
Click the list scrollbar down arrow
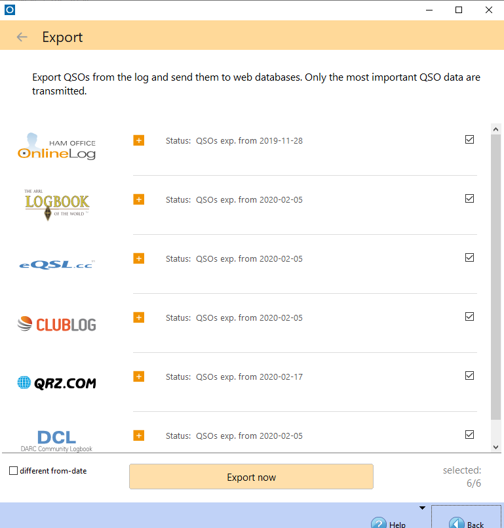[495, 447]
